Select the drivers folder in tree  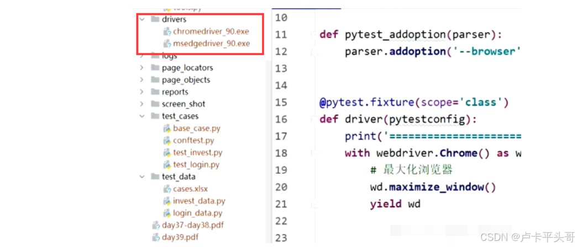pyautogui.click(x=174, y=19)
